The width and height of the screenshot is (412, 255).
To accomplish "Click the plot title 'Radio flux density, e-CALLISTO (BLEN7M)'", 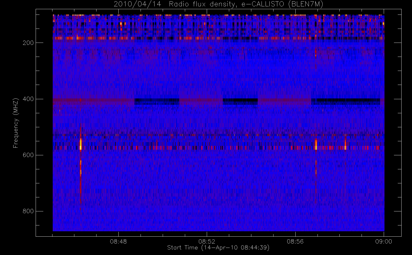I will pos(246,4).
